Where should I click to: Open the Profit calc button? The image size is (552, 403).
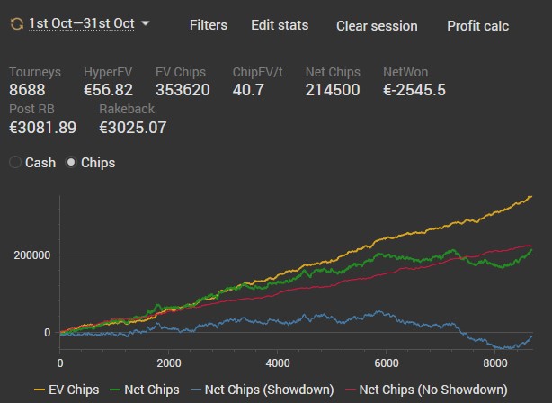coord(477,25)
